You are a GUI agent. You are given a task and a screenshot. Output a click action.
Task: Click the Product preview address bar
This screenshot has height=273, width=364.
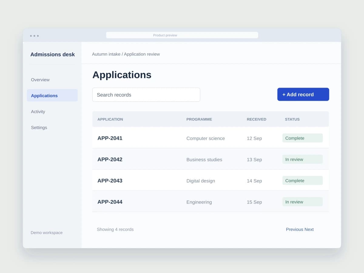(x=182, y=35)
